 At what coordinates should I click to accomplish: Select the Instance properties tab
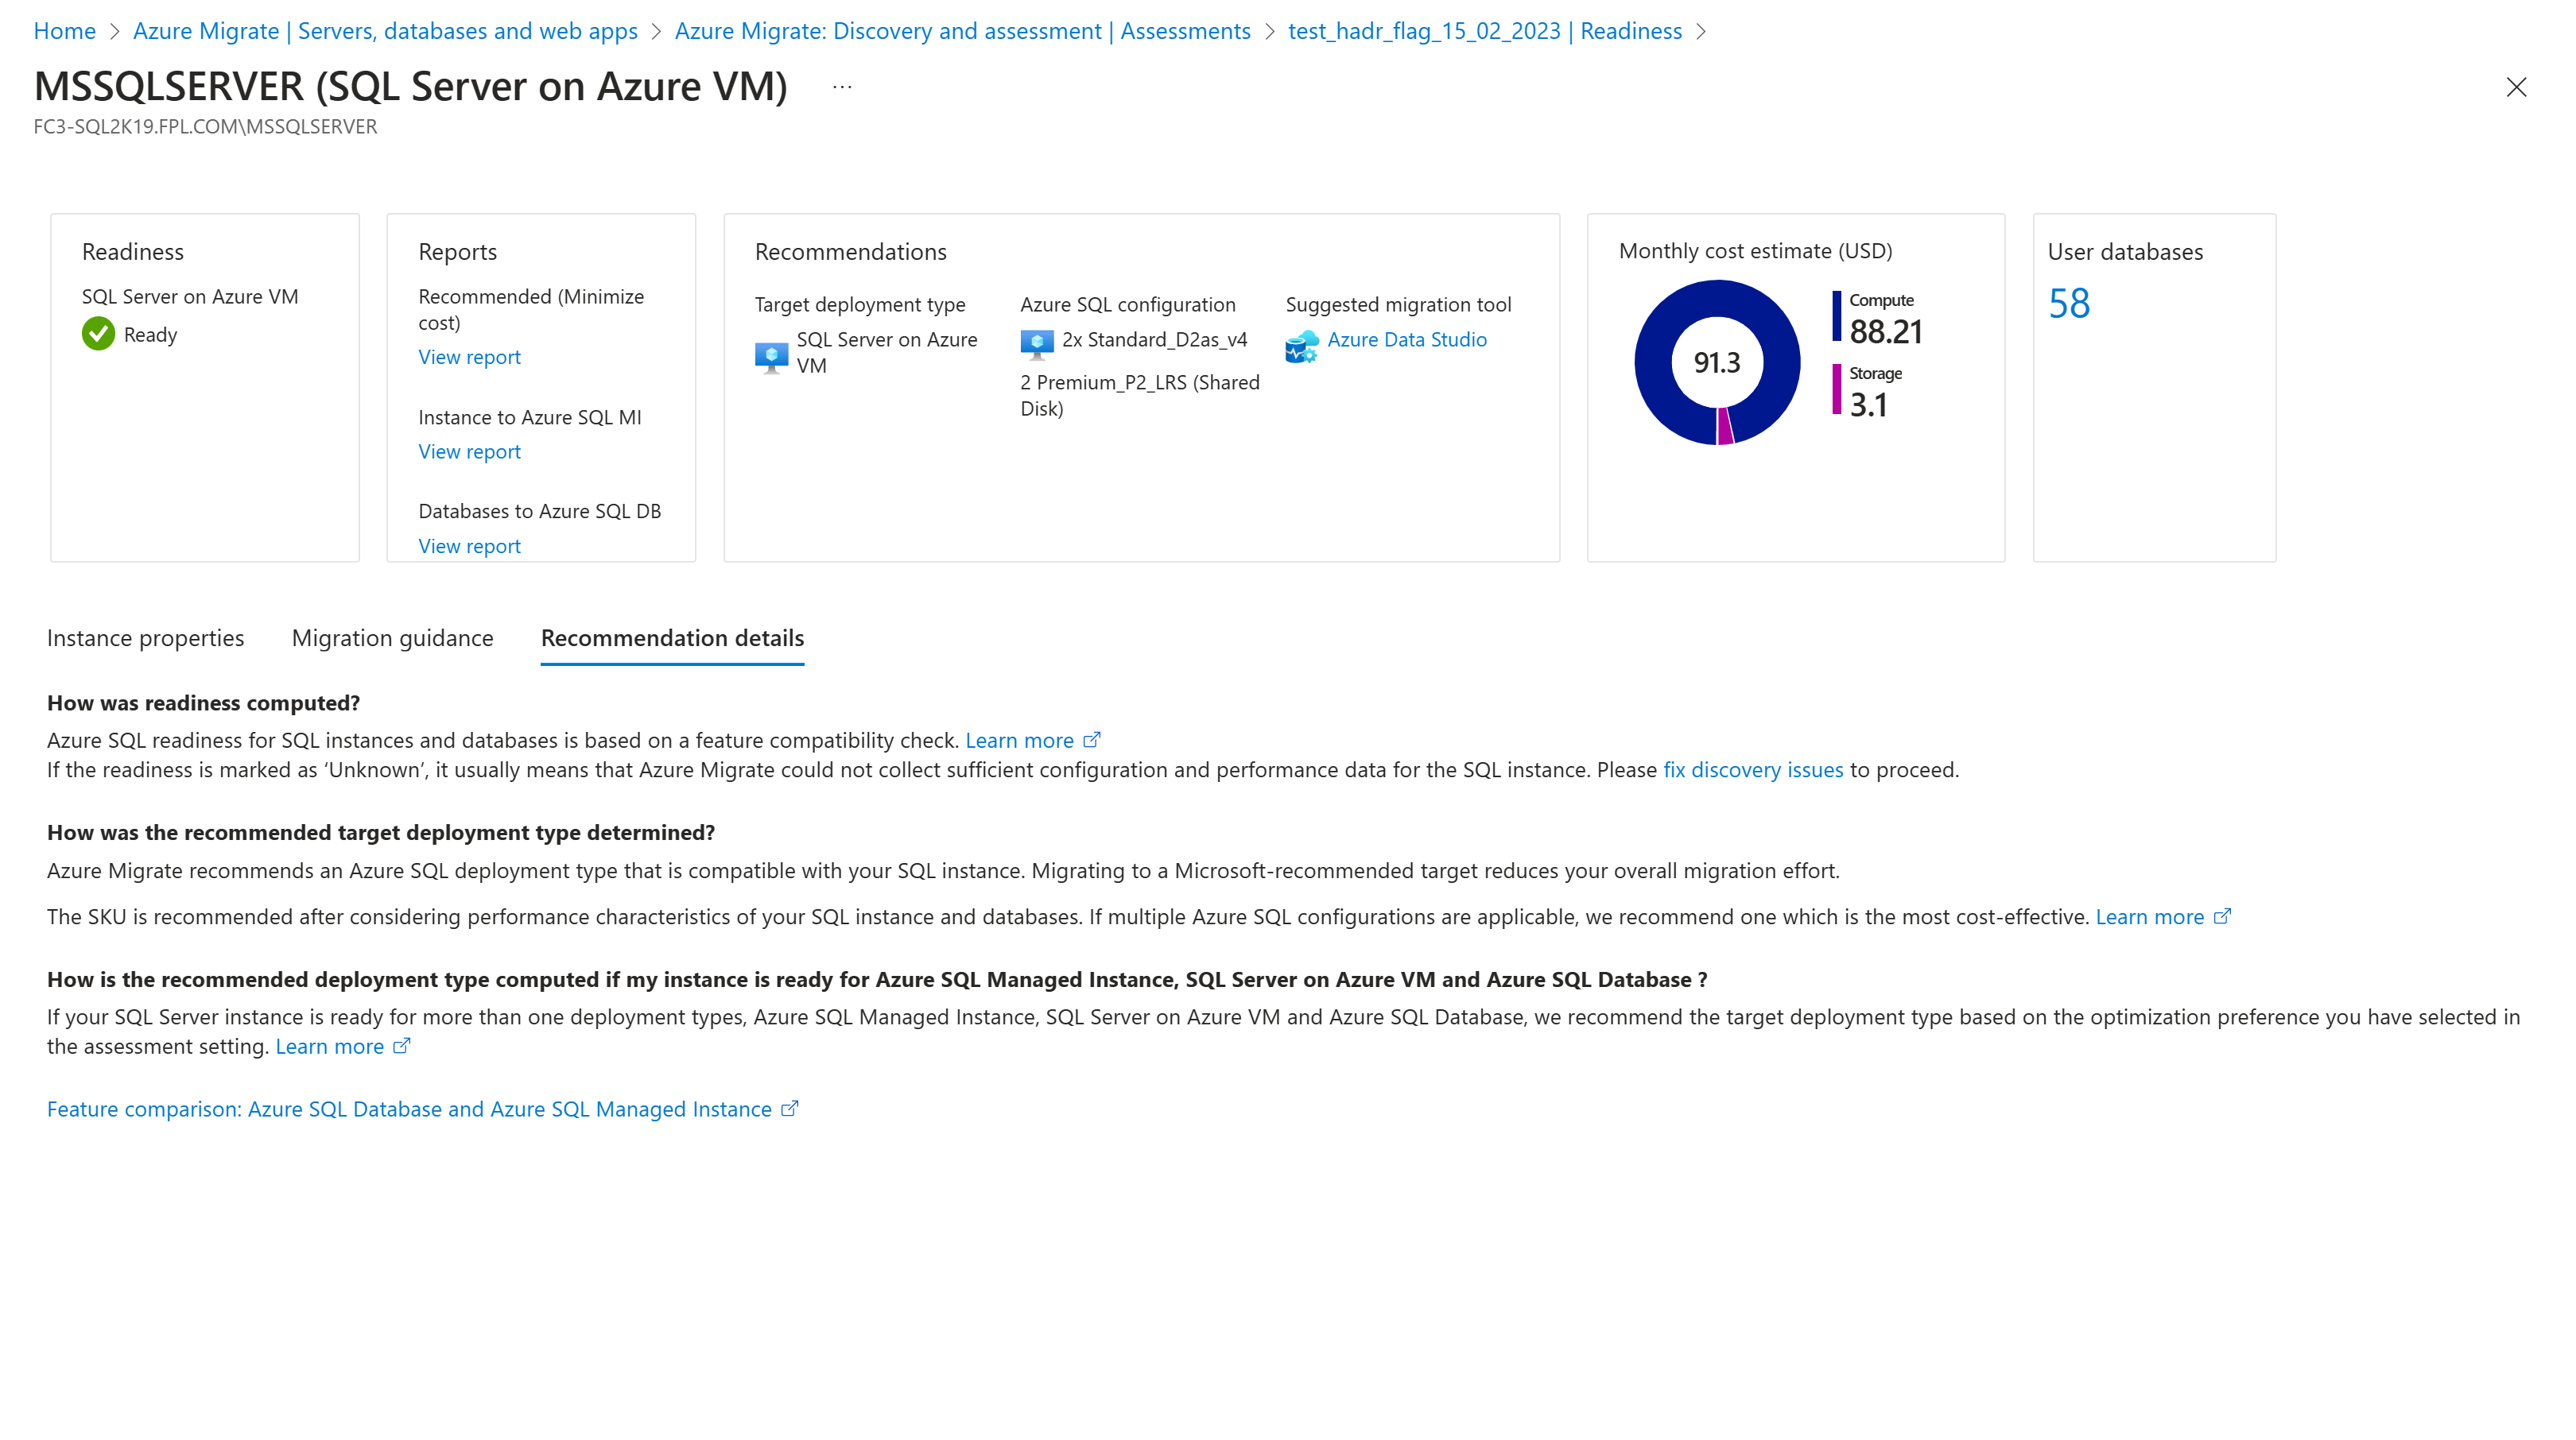tap(145, 637)
